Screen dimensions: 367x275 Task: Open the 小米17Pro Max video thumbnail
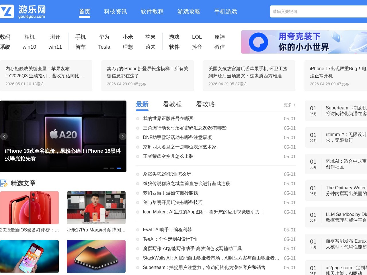[96, 208]
